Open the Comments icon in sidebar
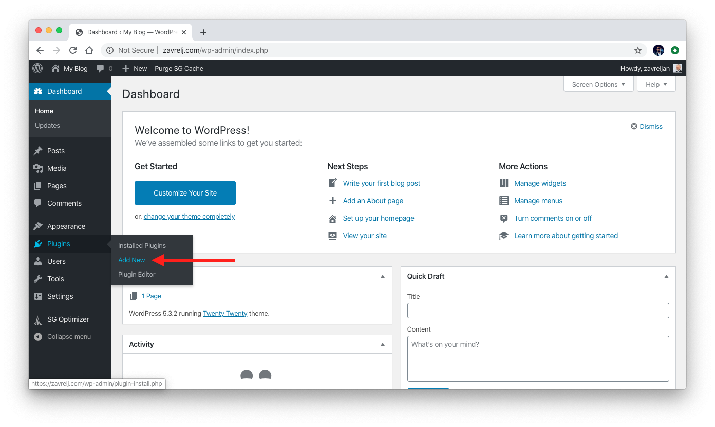This screenshot has height=427, width=715. [x=38, y=203]
